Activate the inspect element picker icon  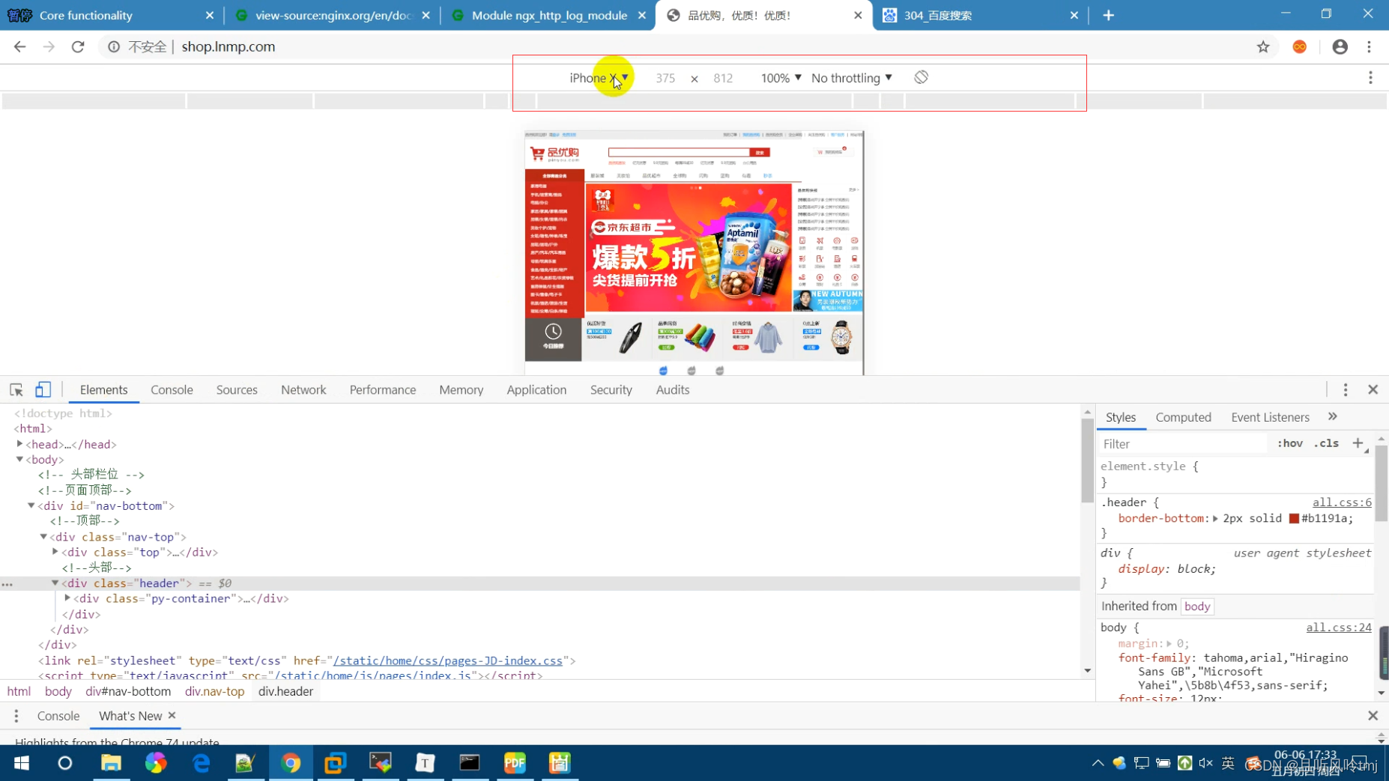coord(16,389)
